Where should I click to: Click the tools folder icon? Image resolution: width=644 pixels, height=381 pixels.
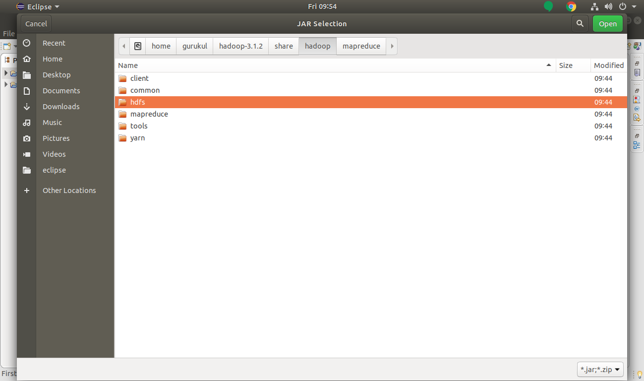click(x=122, y=126)
